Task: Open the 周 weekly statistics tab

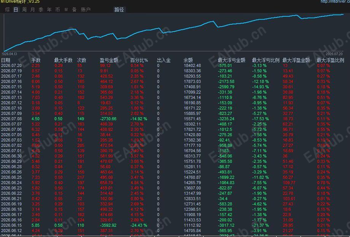Action: 24,10
